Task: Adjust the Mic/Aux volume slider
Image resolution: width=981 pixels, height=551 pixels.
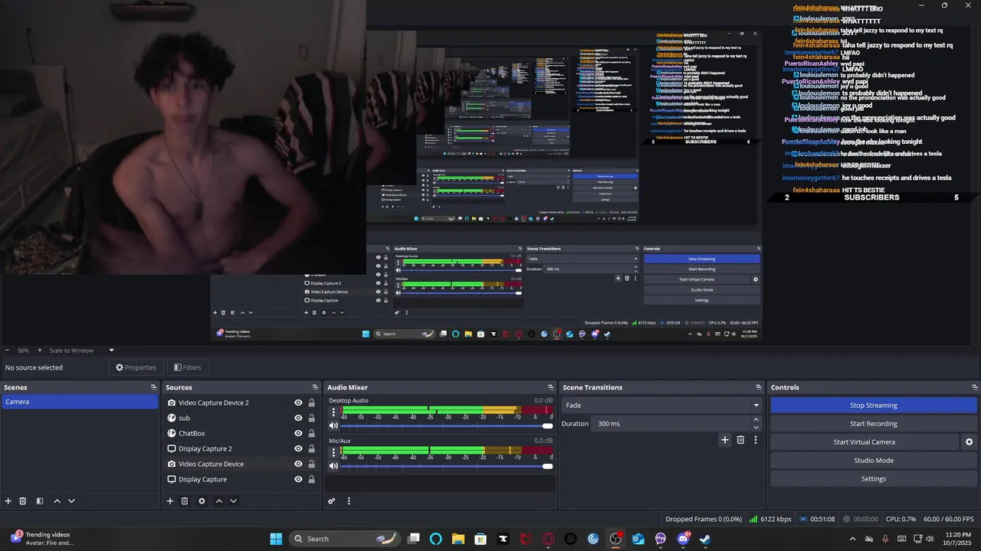Action: (x=447, y=465)
